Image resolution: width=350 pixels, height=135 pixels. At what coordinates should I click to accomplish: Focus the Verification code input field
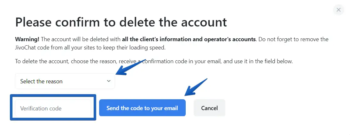[x=53, y=108]
